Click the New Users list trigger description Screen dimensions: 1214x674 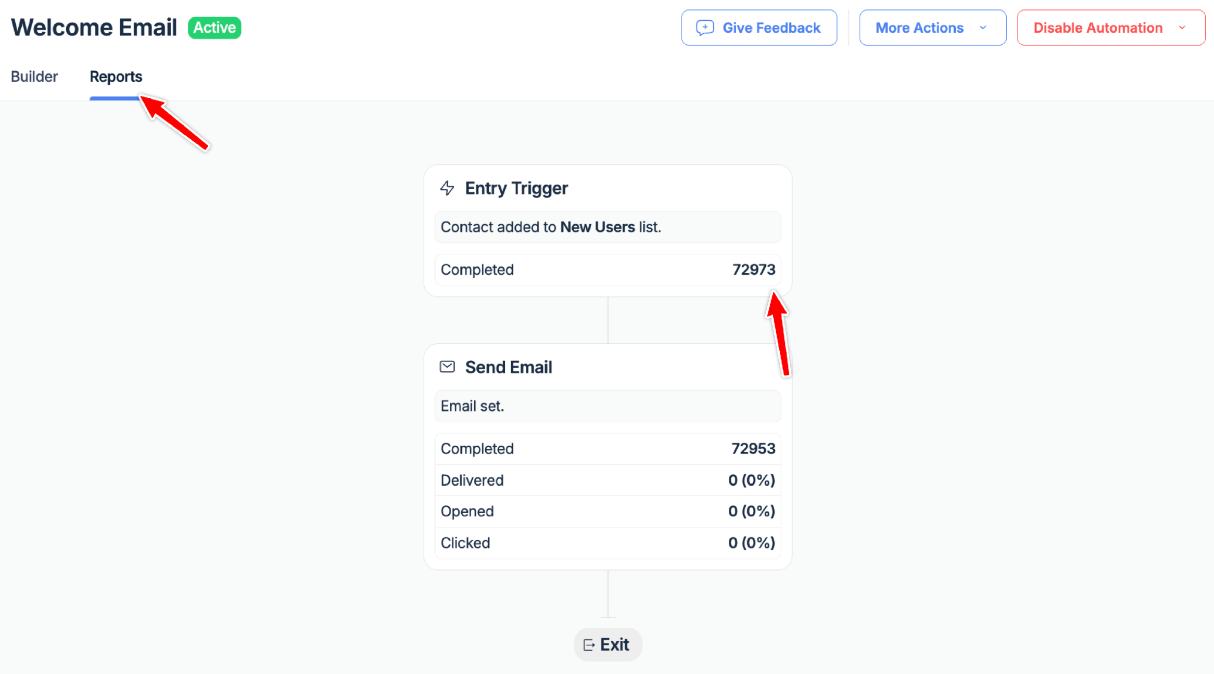click(551, 227)
